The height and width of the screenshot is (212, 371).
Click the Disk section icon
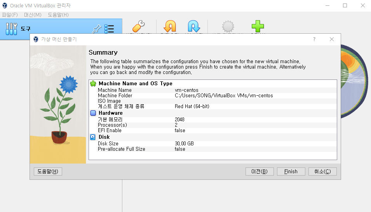coord(93,137)
